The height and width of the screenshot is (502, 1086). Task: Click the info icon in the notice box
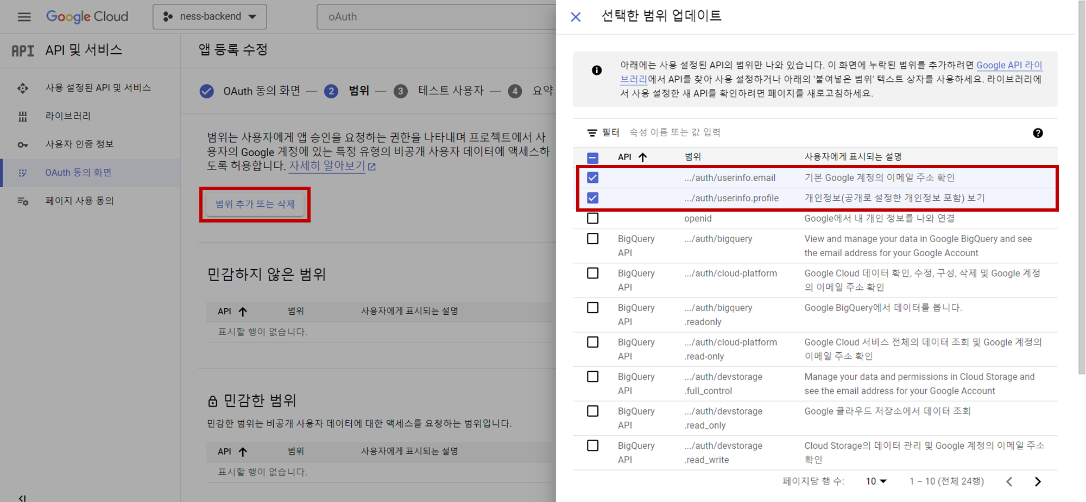(x=596, y=70)
